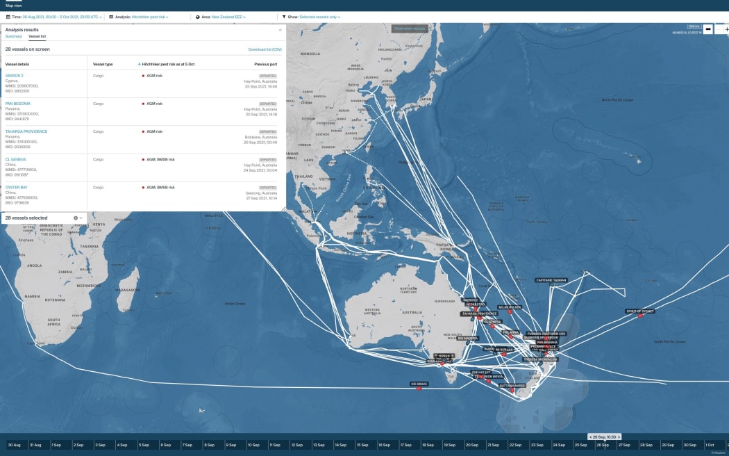Click the DEPARTED badge in the OYSTER BAY row
Viewport: 729px width, 456px height.
coord(268,188)
